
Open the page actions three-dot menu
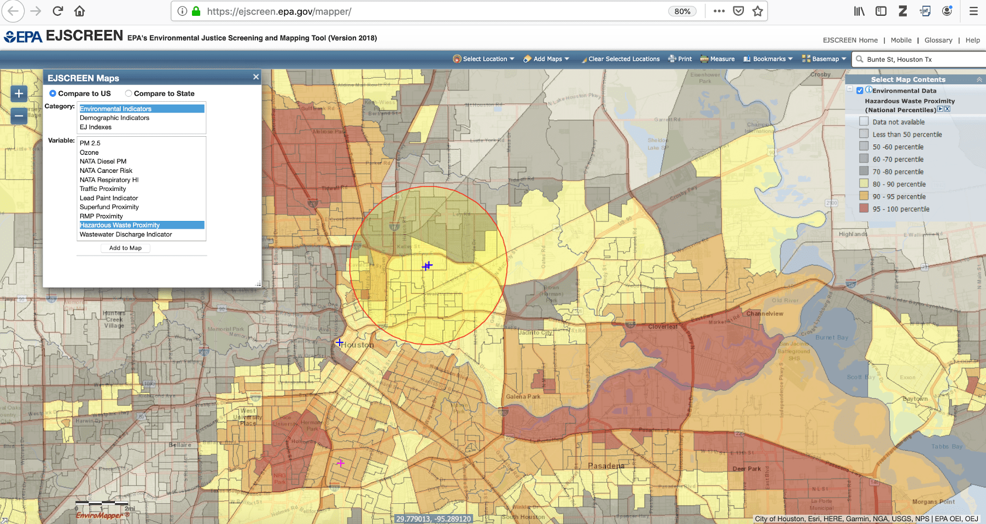[x=719, y=11]
